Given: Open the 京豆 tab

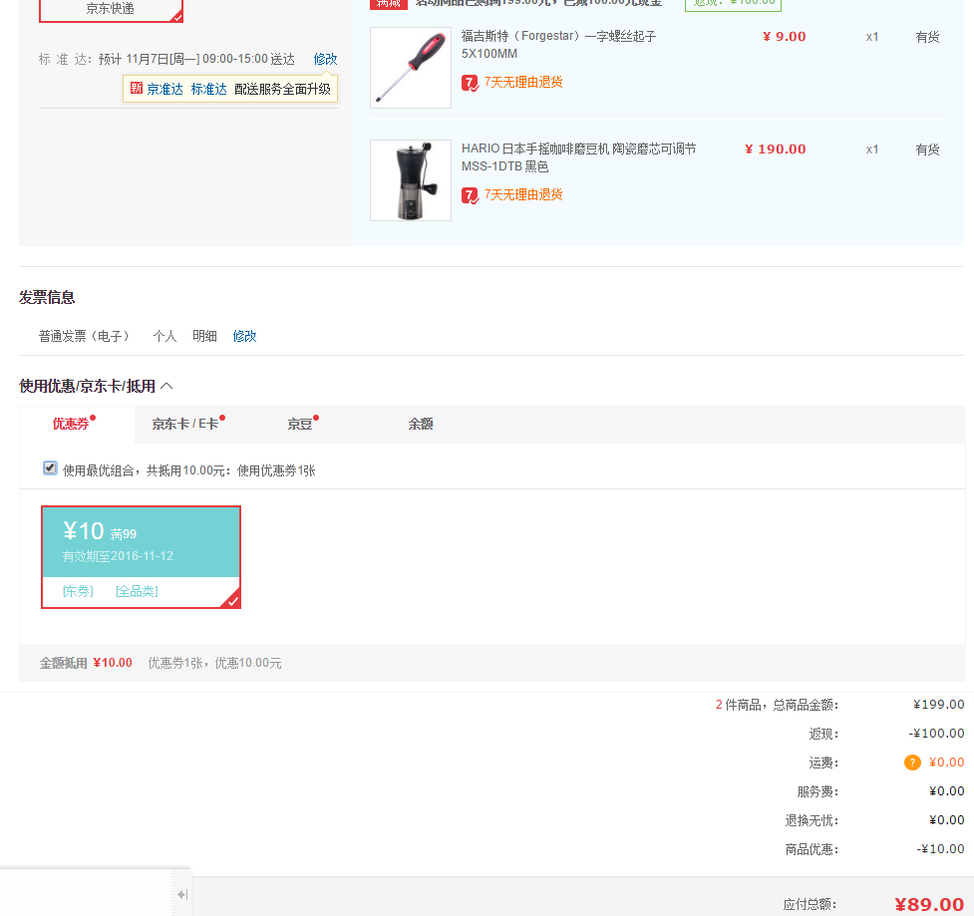Looking at the screenshot, I should tap(300, 425).
